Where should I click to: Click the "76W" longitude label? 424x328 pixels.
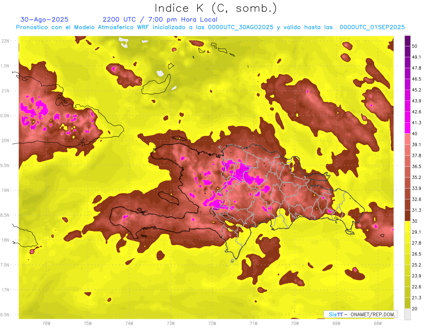point(46,323)
